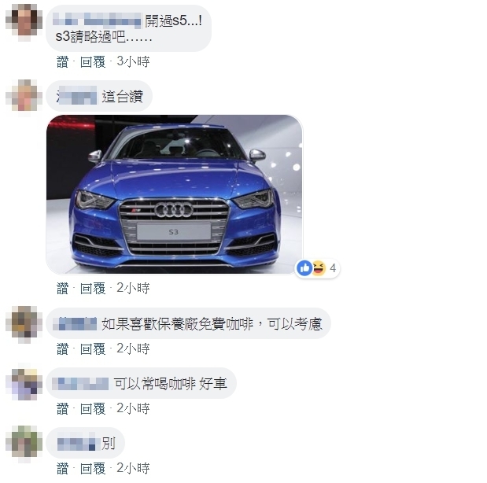
Task: Open the reaction count number 4
Action: click(333, 267)
